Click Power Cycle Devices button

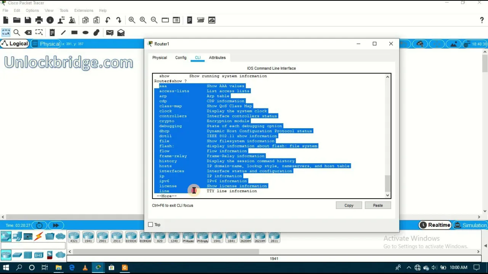click(39, 225)
